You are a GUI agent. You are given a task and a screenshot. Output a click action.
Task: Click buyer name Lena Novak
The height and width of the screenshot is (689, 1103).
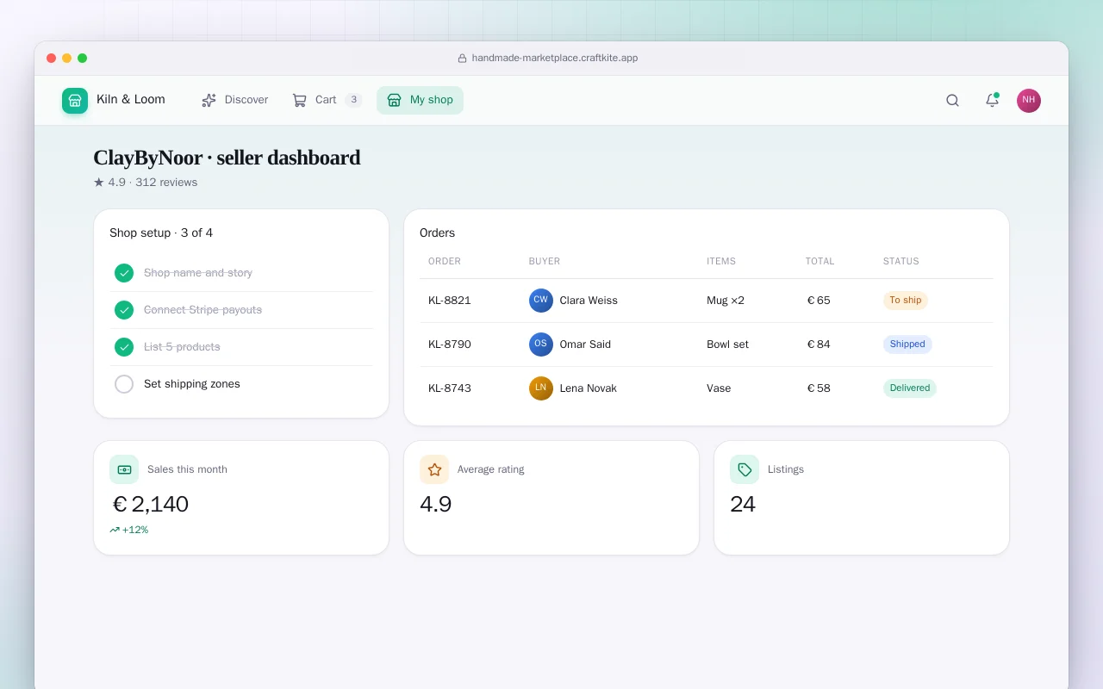pyautogui.click(x=589, y=388)
